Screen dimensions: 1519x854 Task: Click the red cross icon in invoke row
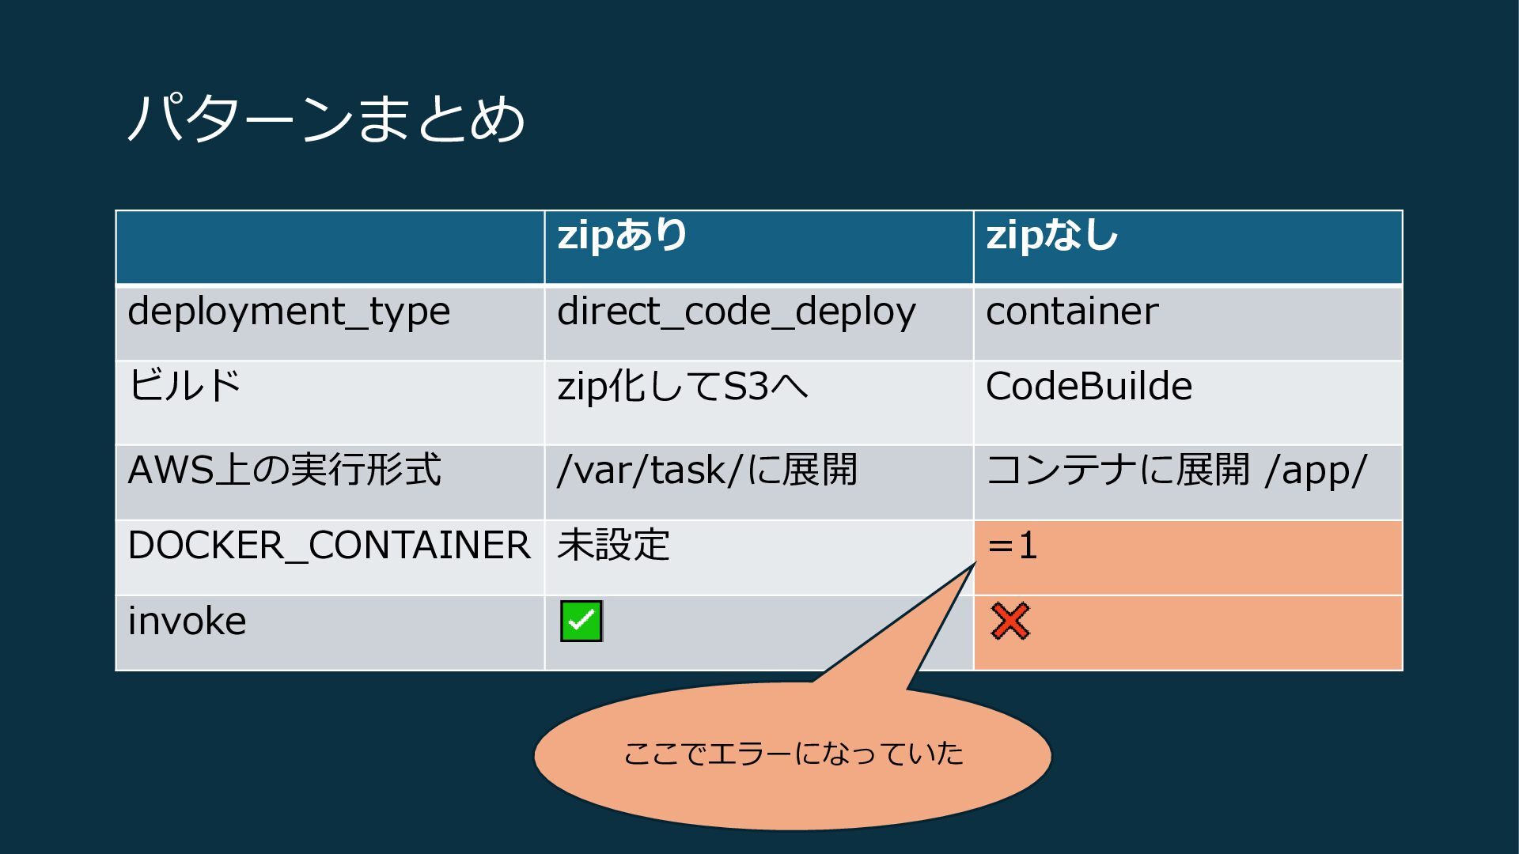(x=1010, y=621)
